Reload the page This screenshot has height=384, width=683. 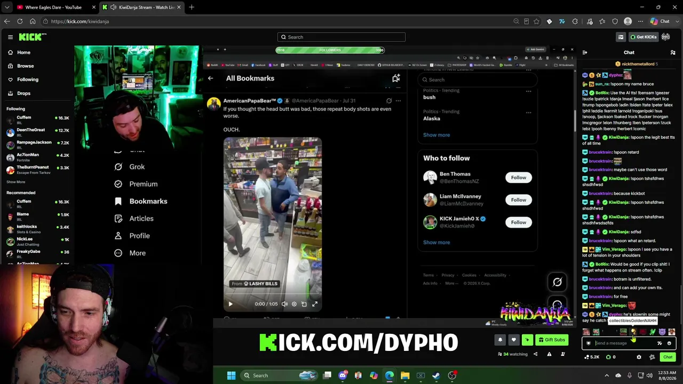click(x=20, y=21)
